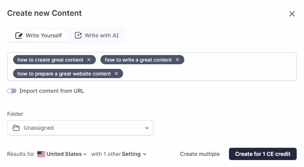304x167 pixels.
Task: Close the Create new Content dialog
Action: [292, 14]
